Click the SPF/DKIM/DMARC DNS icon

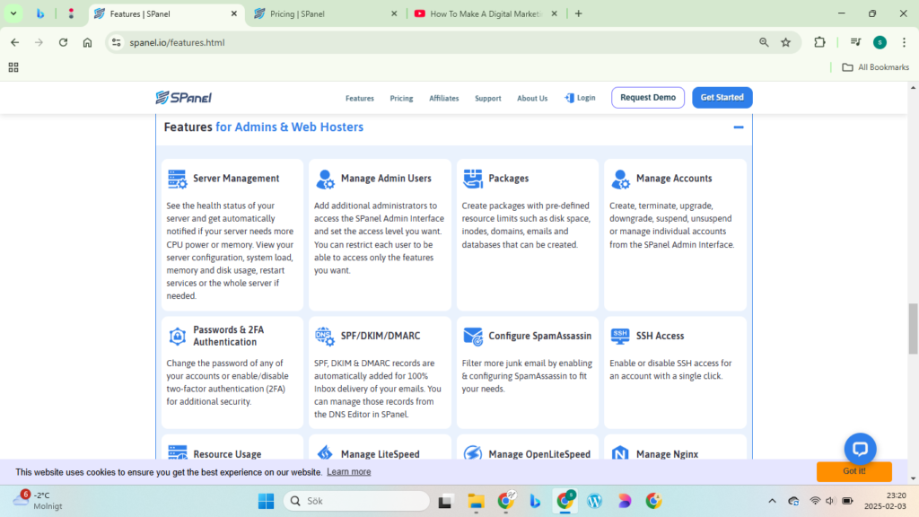[325, 337]
